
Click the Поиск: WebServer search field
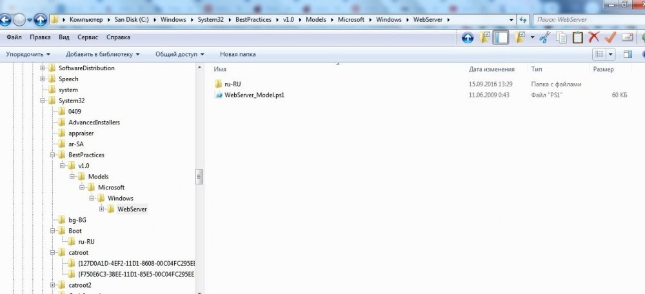click(x=588, y=19)
